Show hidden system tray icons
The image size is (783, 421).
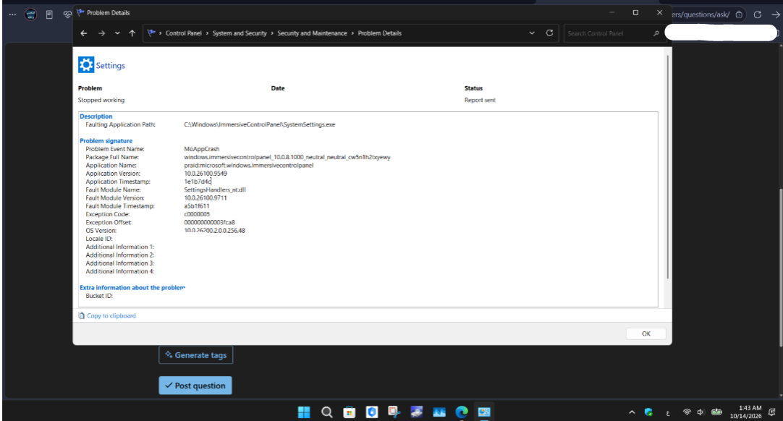(632, 412)
